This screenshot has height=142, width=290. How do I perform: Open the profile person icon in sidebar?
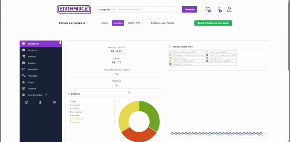coord(40,102)
